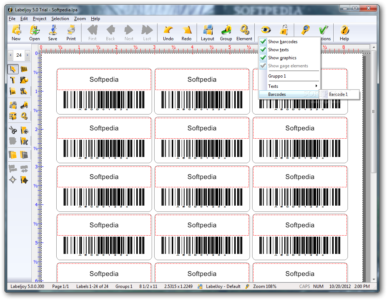Click the ABC label tool icon

point(13,91)
